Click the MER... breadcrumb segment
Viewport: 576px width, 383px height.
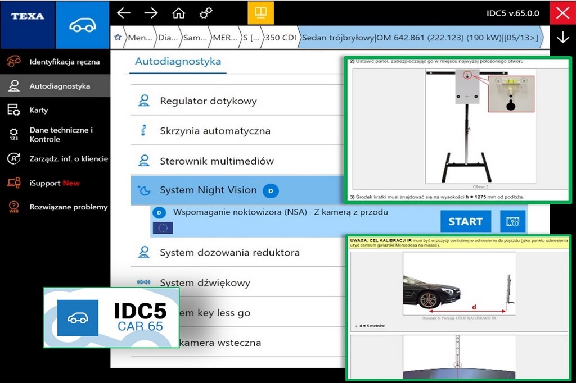tap(225, 38)
